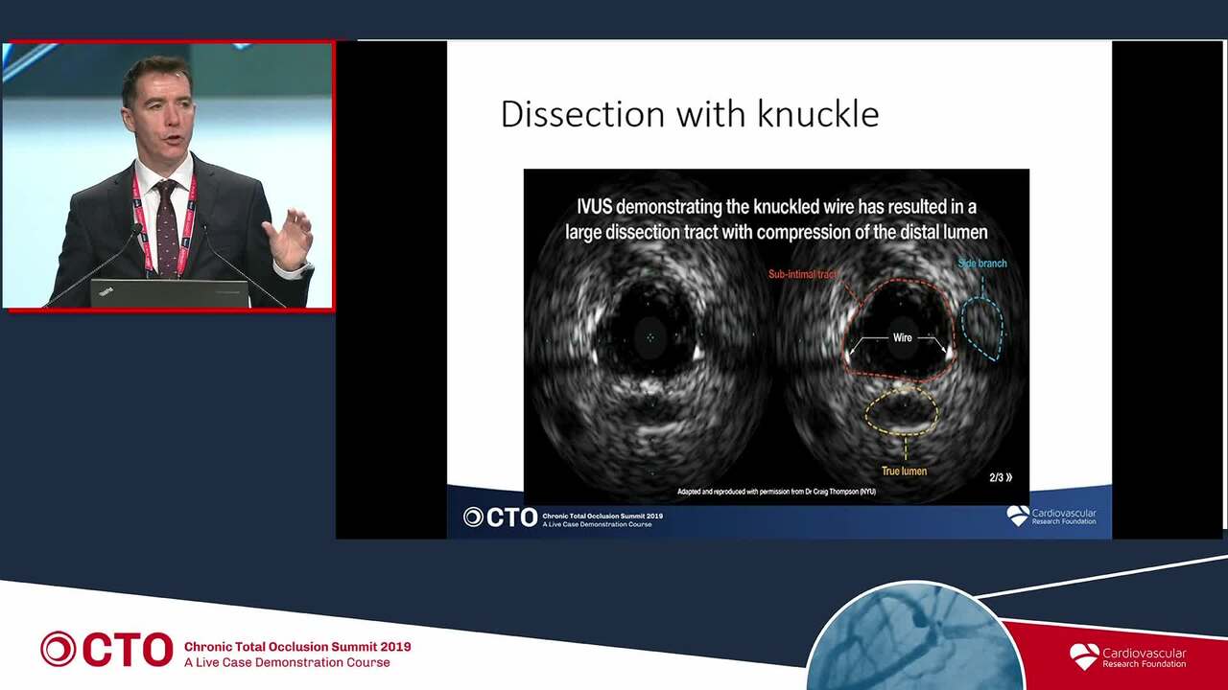Click 'A Live Case Demonstration Course' banner text
This screenshot has height=690, width=1228.
click(x=287, y=662)
